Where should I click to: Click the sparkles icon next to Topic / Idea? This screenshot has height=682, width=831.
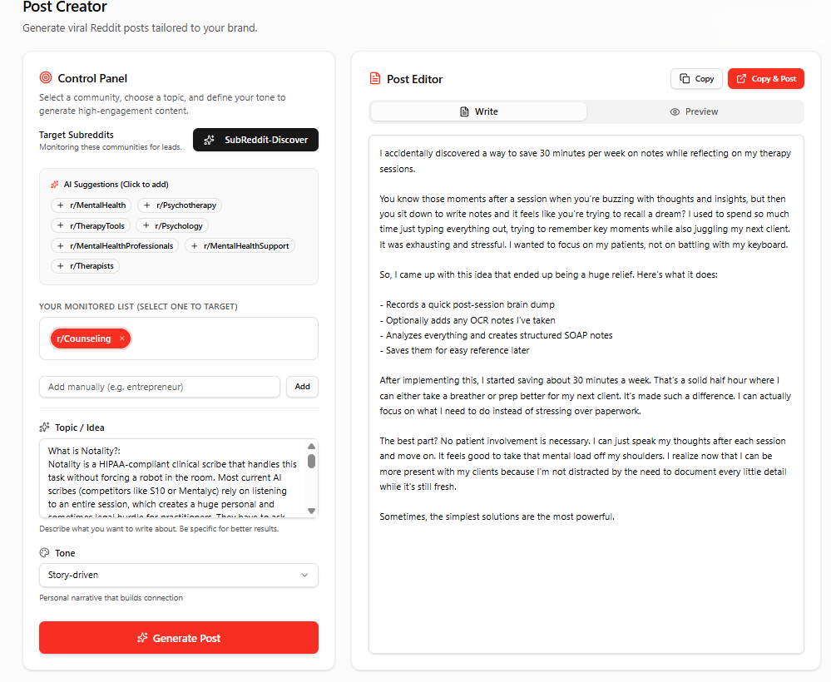click(x=43, y=427)
